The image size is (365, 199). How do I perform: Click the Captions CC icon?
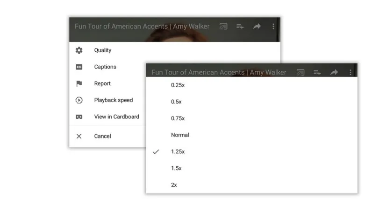(x=79, y=67)
